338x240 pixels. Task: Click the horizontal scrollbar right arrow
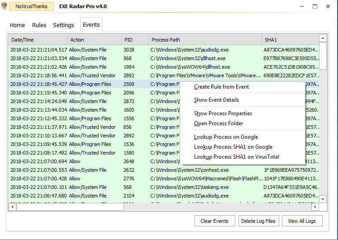[315, 207]
